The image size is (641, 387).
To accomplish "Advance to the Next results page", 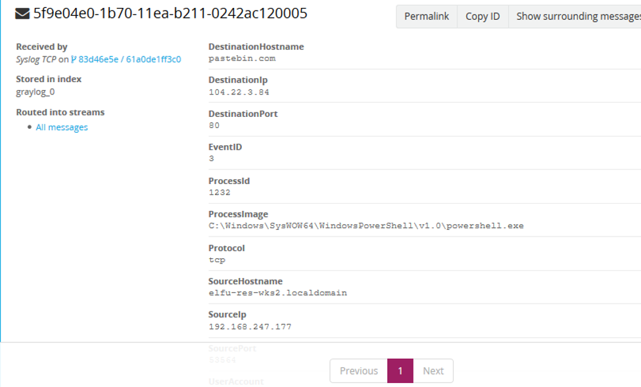I will tap(434, 371).
